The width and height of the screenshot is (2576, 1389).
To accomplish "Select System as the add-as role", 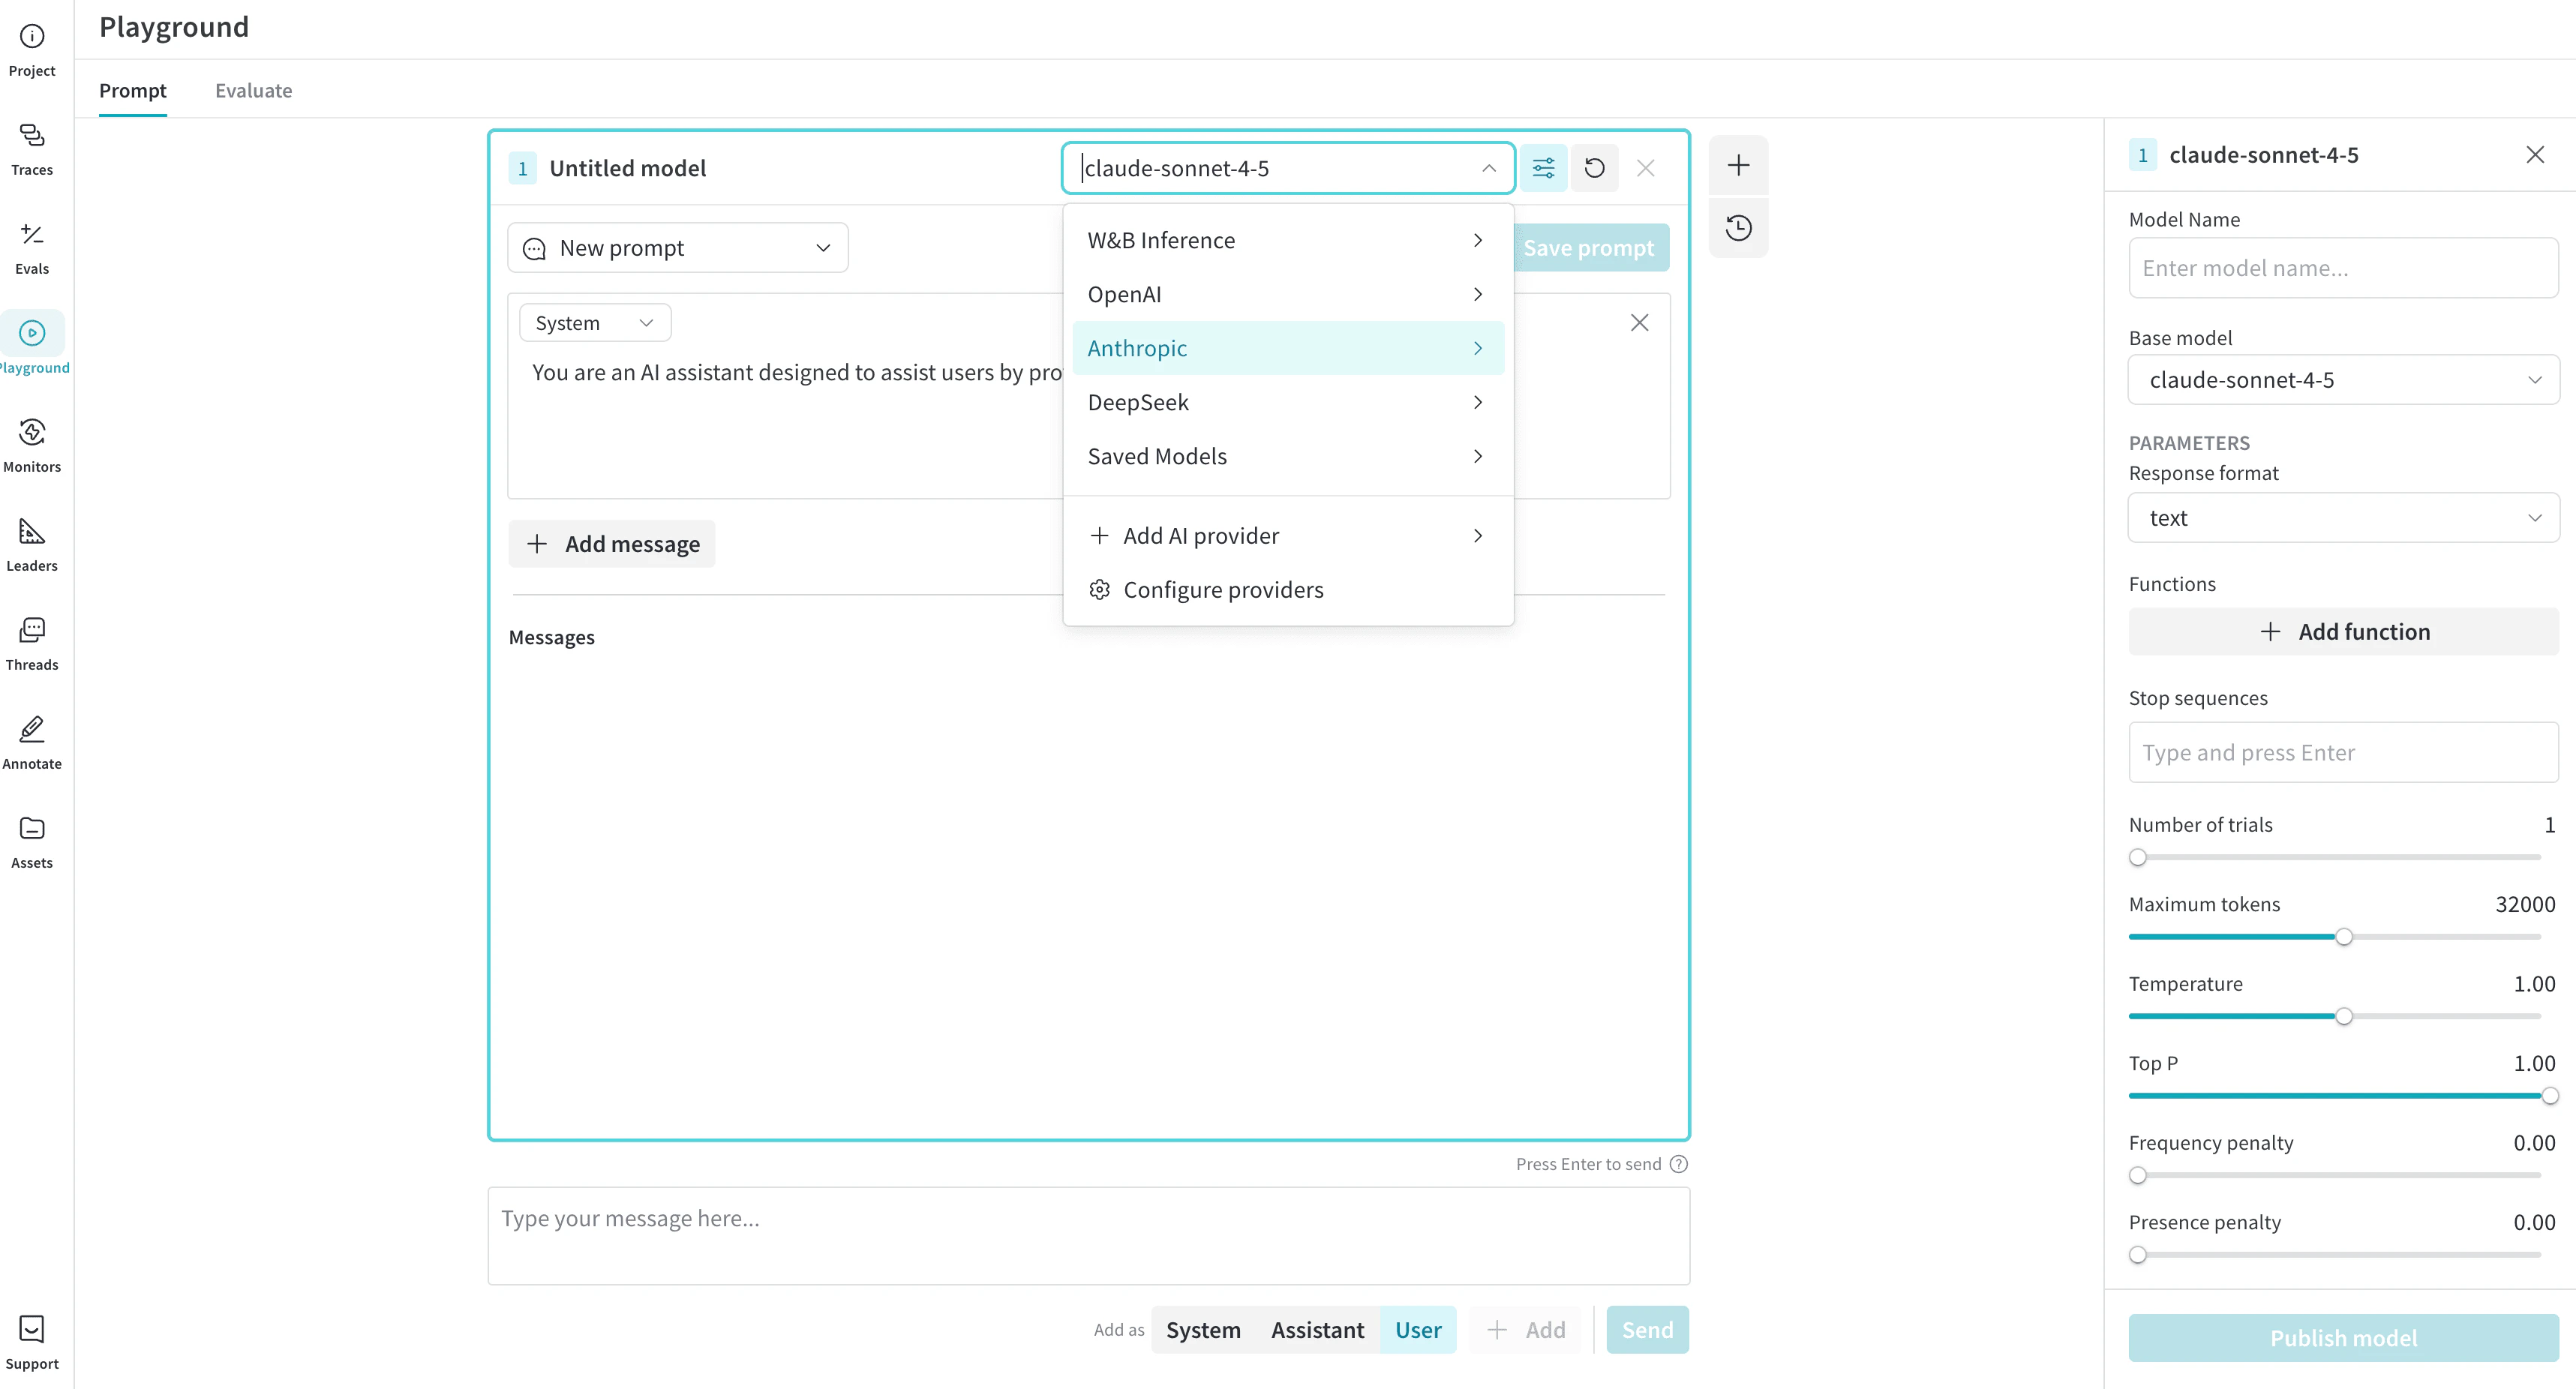I will tap(1202, 1330).
